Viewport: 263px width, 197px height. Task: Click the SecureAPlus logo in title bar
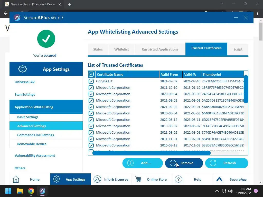(x=17, y=18)
